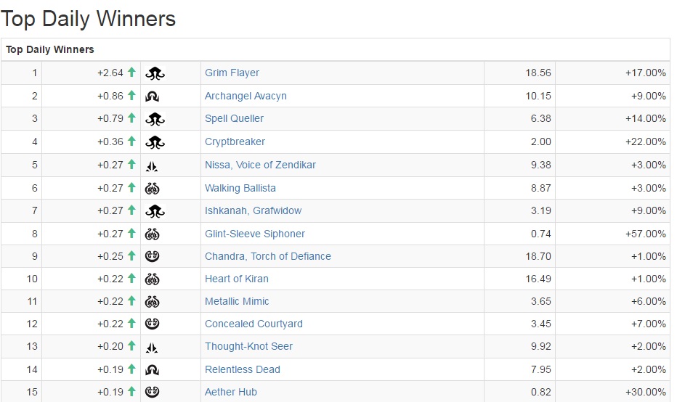The width and height of the screenshot is (677, 402).
Task: Click the set icon next to Archangel Avacyn
Action: tap(153, 96)
